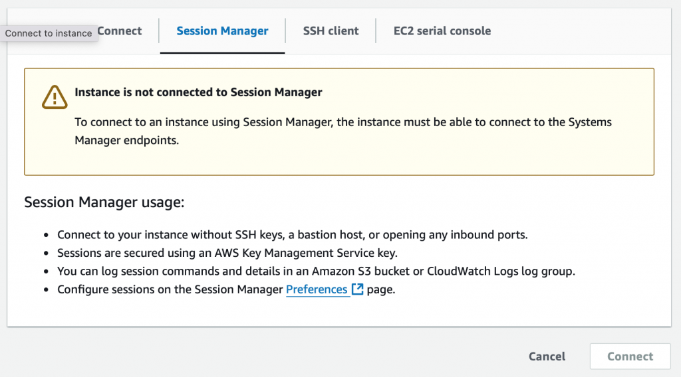The image size is (681, 377).
Task: Click the warning triangle icon in the alert
Action: pyautogui.click(x=55, y=97)
